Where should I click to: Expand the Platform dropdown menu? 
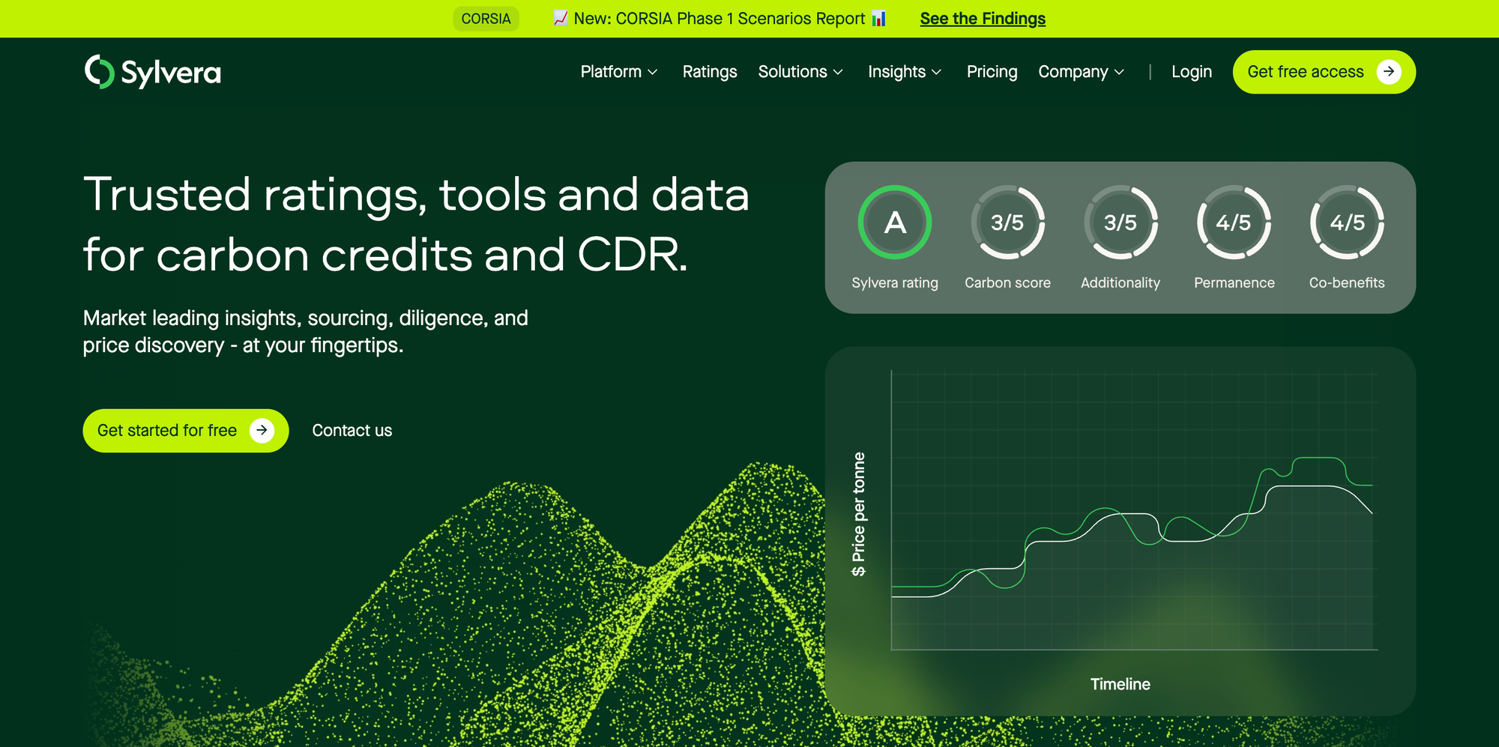(x=619, y=72)
